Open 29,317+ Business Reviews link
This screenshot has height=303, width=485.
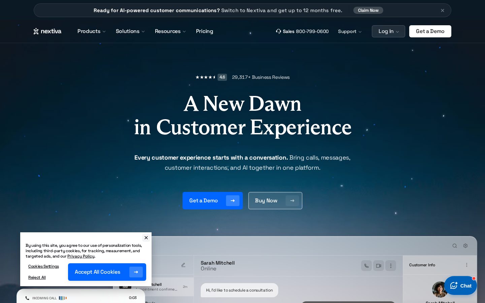pyautogui.click(x=261, y=77)
